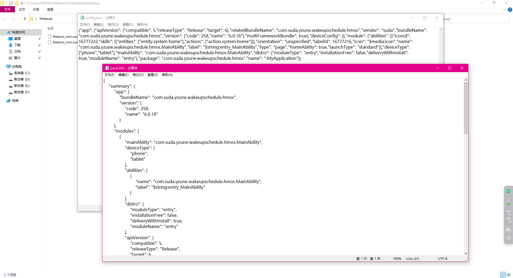Image resolution: width=513 pixels, height=278 pixels.
Task: Expand the breadcrumb chevron before Wakeup
Action: (36, 19)
